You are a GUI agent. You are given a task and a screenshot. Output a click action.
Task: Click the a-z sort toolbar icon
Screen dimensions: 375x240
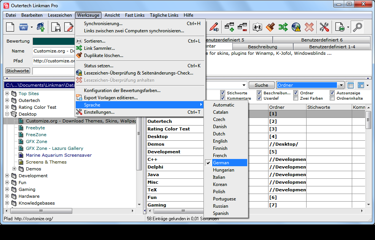[x=257, y=27]
